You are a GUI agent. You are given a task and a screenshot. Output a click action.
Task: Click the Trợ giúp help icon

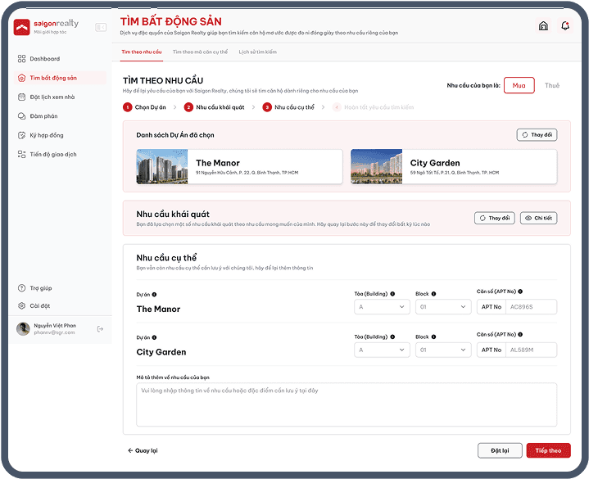[x=22, y=288]
